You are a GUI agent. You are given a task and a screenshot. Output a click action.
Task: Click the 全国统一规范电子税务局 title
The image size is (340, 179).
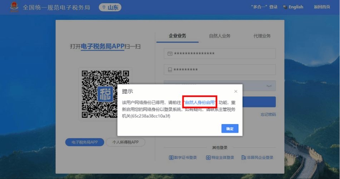pos(56,8)
